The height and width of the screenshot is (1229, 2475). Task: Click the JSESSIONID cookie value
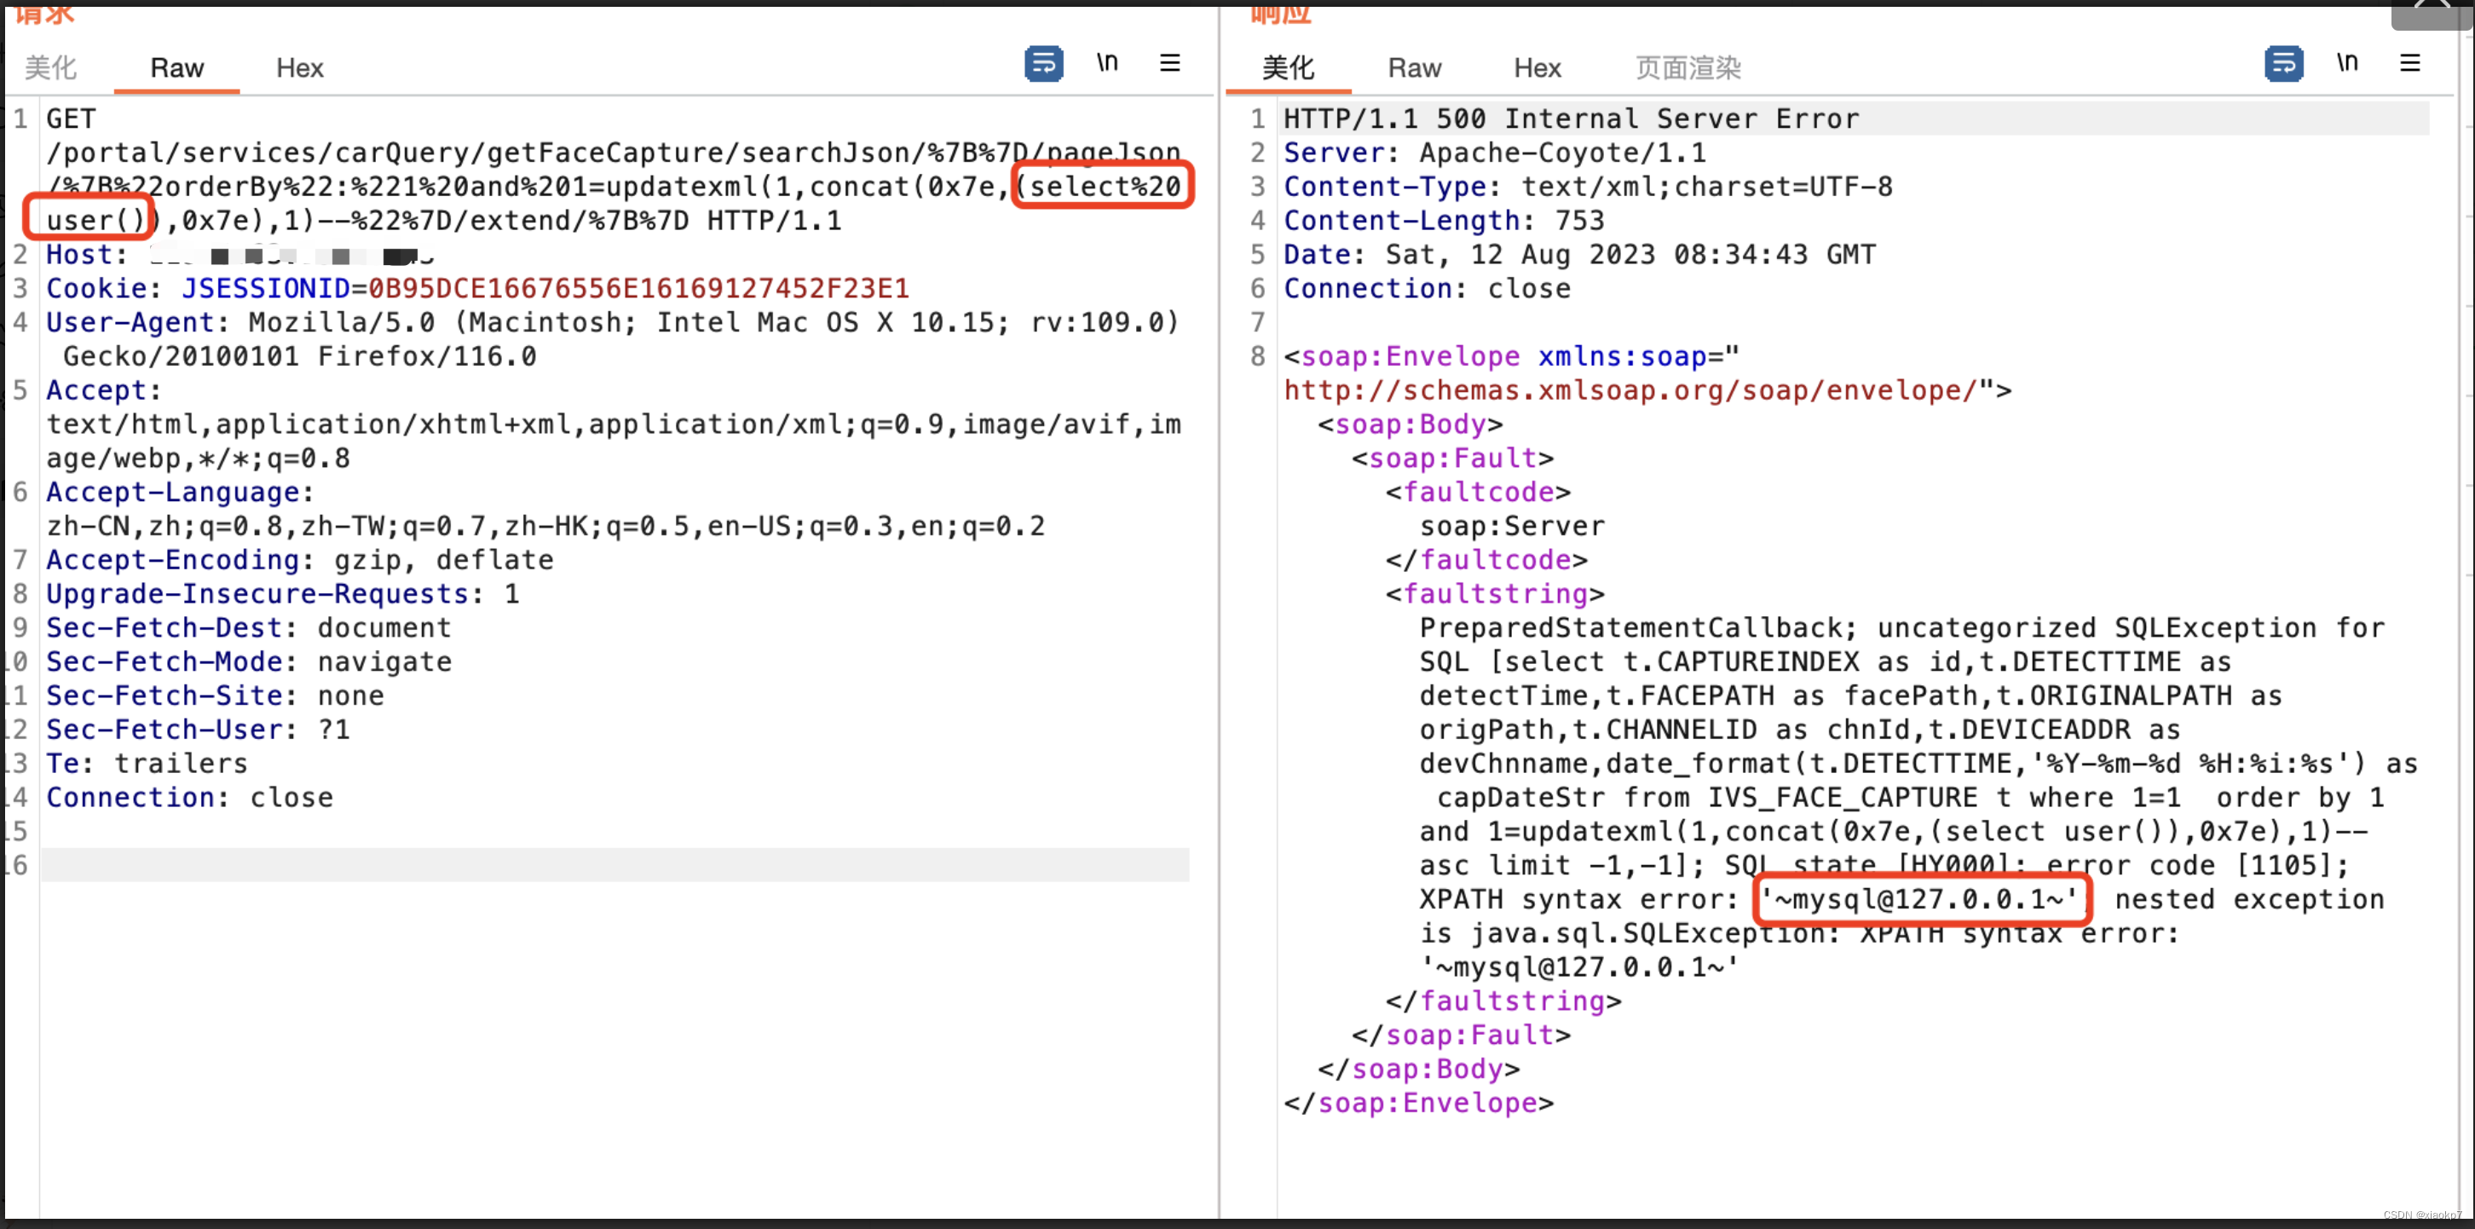coord(638,289)
